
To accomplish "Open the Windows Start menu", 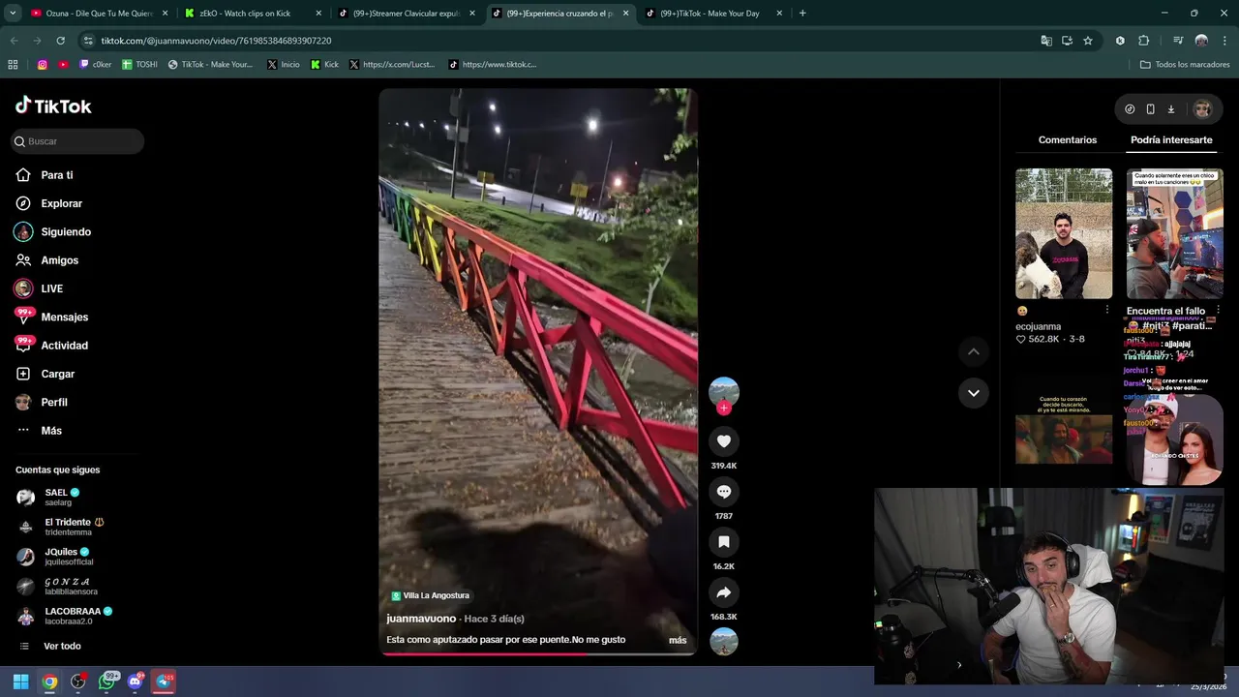I will 20,682.
